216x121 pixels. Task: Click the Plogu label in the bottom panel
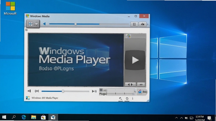pos(103,94)
